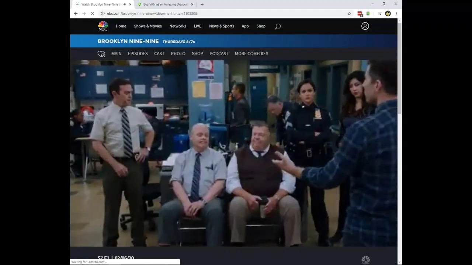Stop loading the page
Screen dimensions: 472x265
92,13
